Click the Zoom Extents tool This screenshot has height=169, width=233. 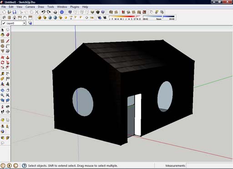click(x=8, y=95)
